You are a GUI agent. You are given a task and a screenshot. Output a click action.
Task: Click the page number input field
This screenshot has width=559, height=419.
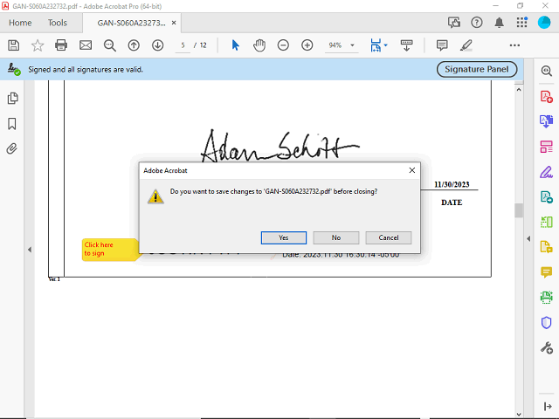(183, 45)
